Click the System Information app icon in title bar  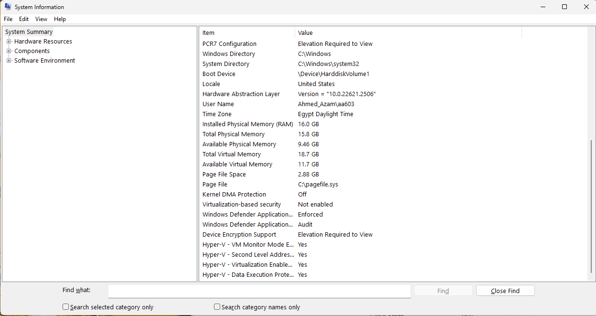point(8,7)
